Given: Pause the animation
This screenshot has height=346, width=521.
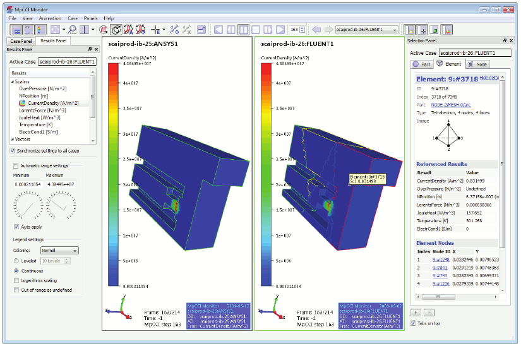Looking at the screenshot, I should coord(243,30).
